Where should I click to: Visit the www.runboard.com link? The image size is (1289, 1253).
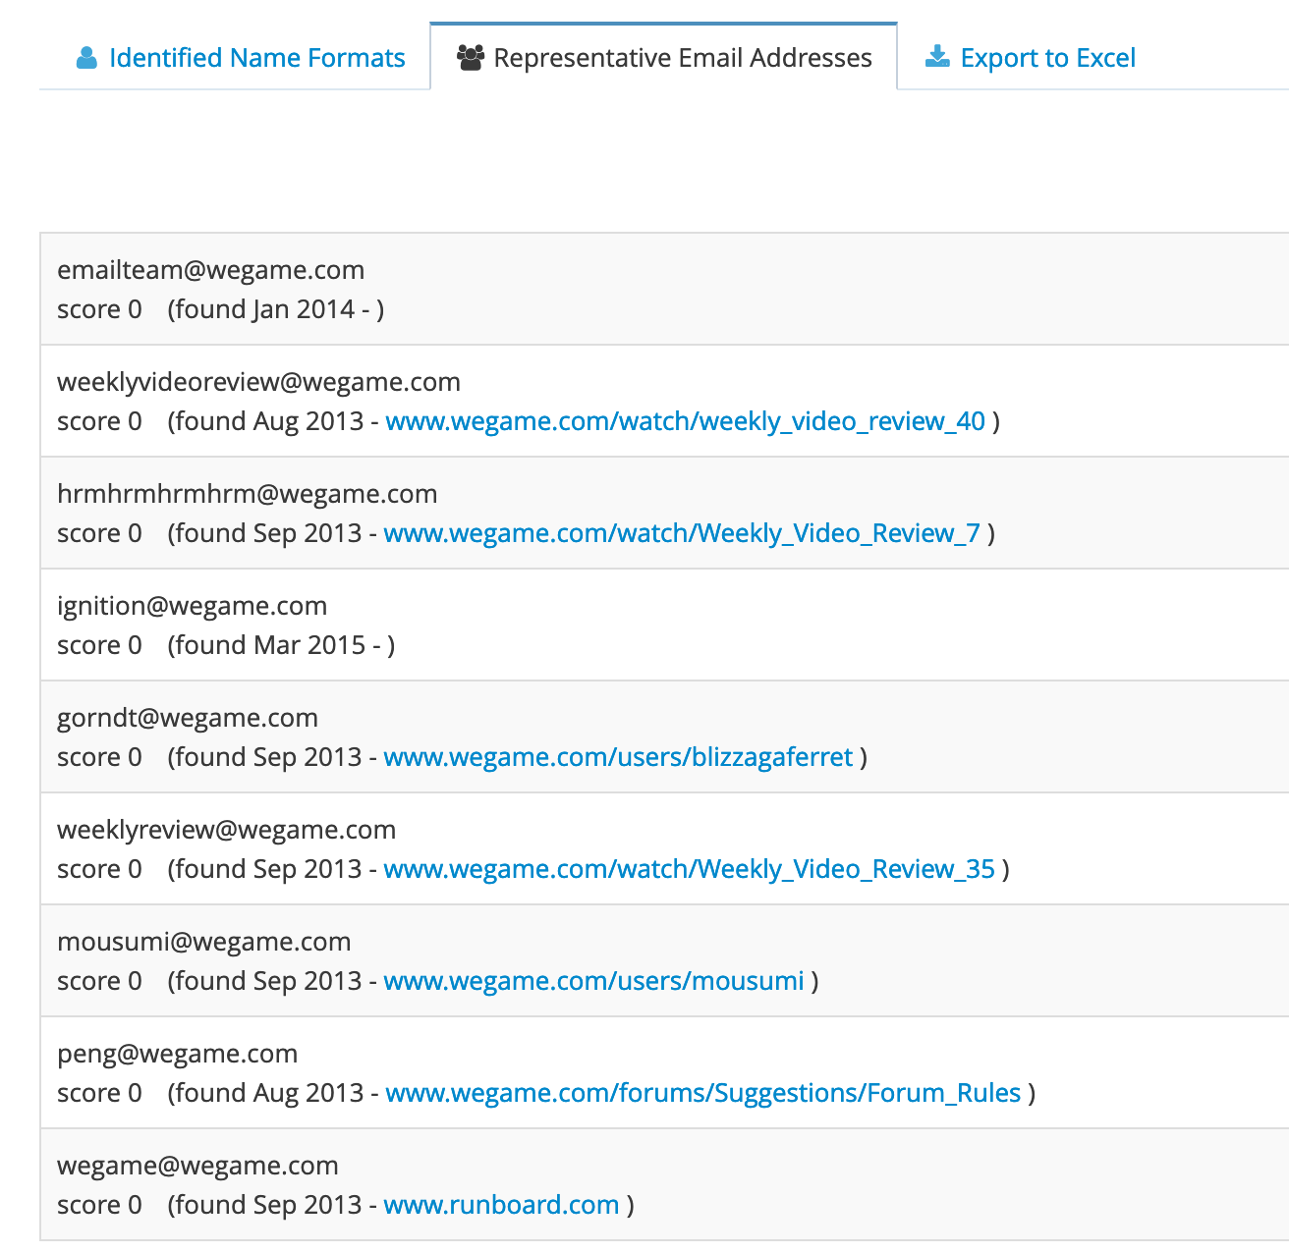(x=502, y=1205)
